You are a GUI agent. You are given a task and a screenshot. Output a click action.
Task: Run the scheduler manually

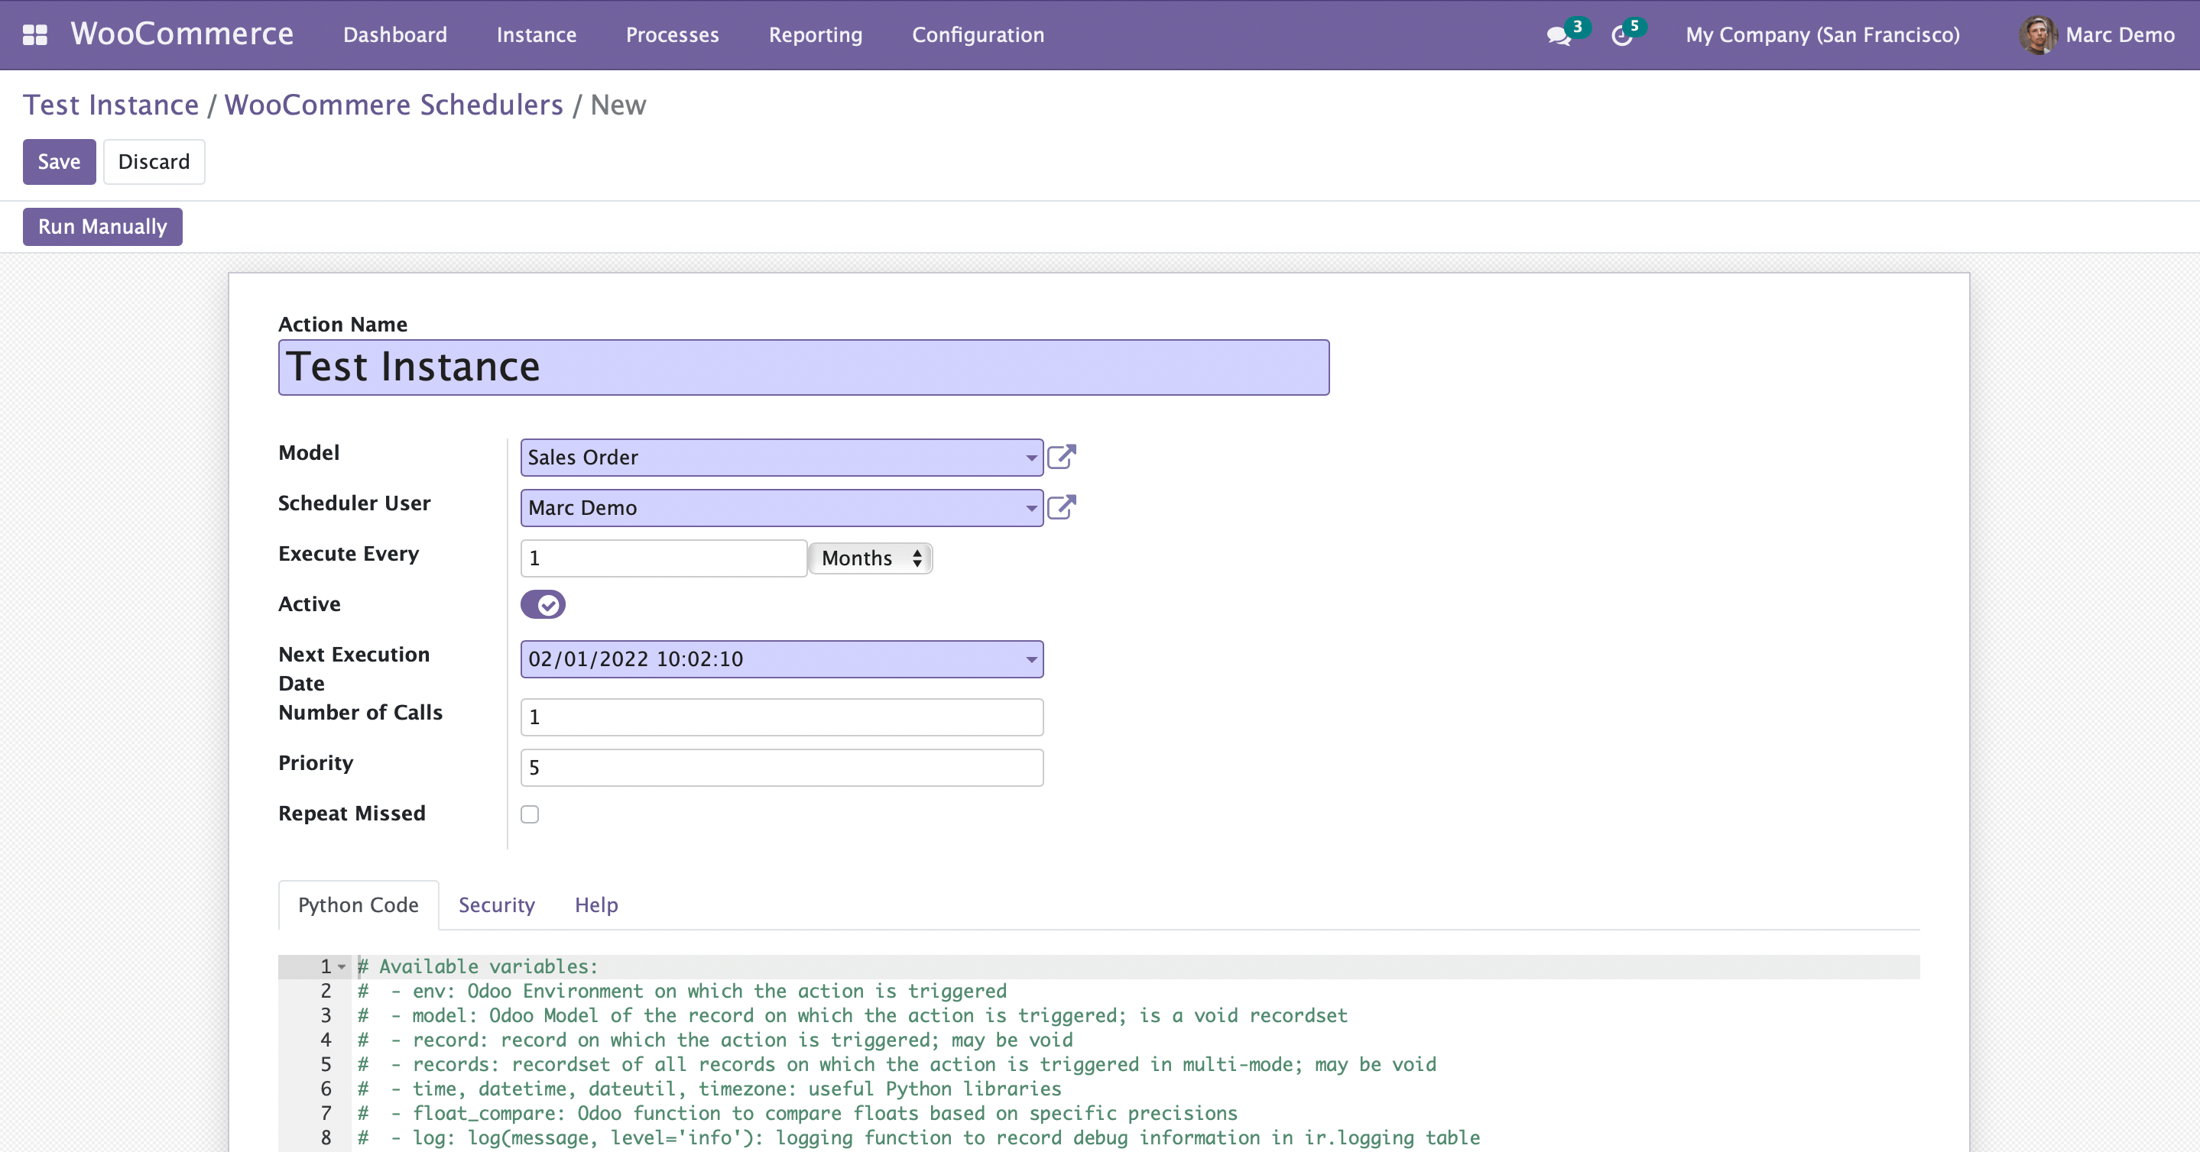click(x=102, y=226)
